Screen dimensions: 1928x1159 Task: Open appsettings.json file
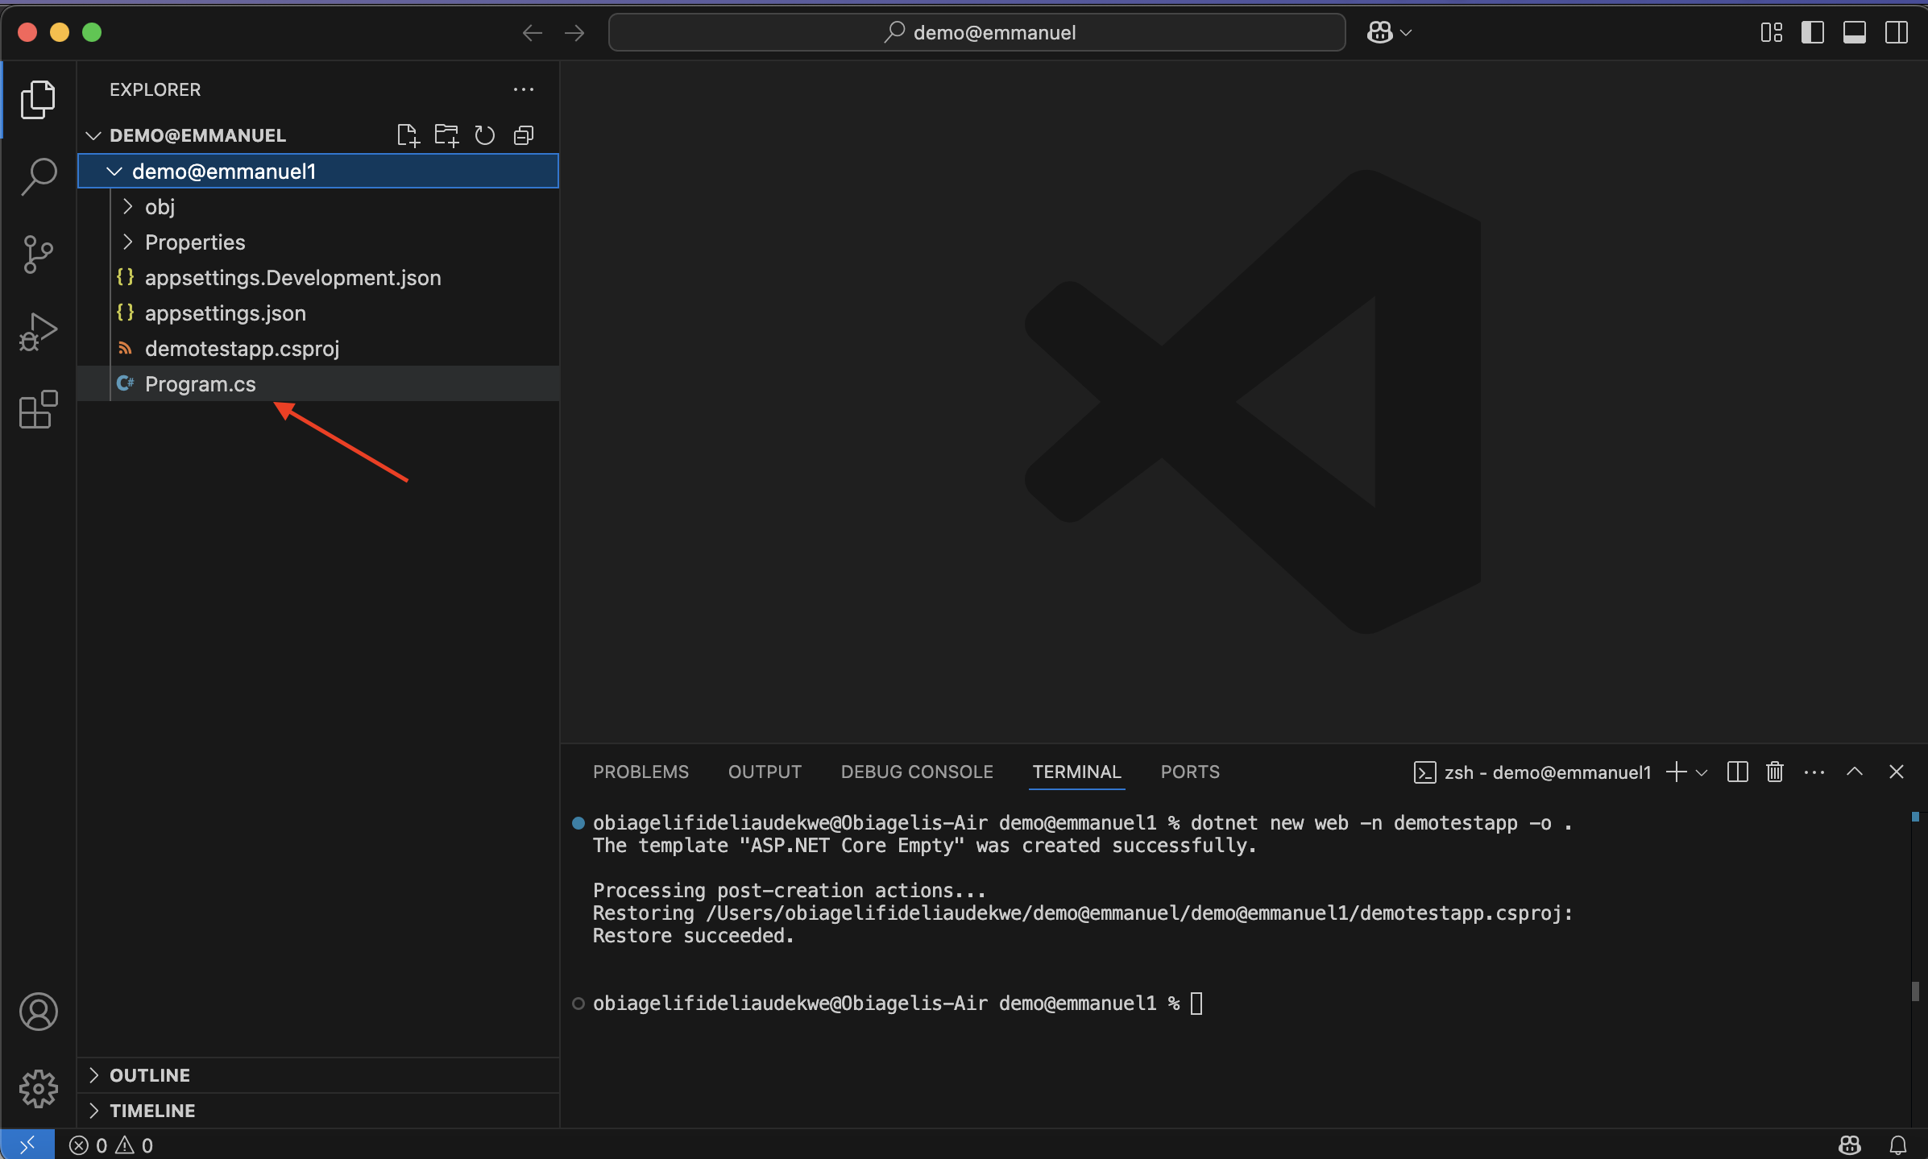click(x=317, y=313)
